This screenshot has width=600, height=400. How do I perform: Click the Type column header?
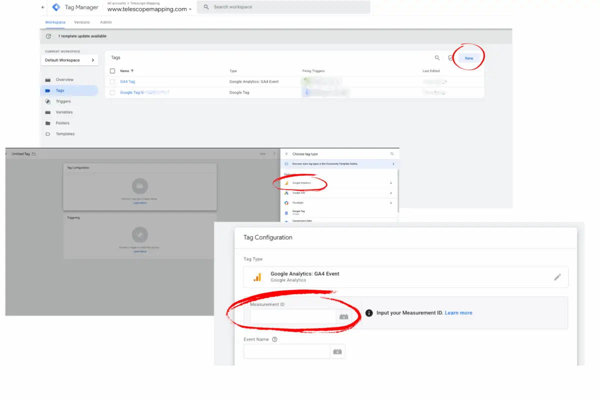[x=233, y=71]
